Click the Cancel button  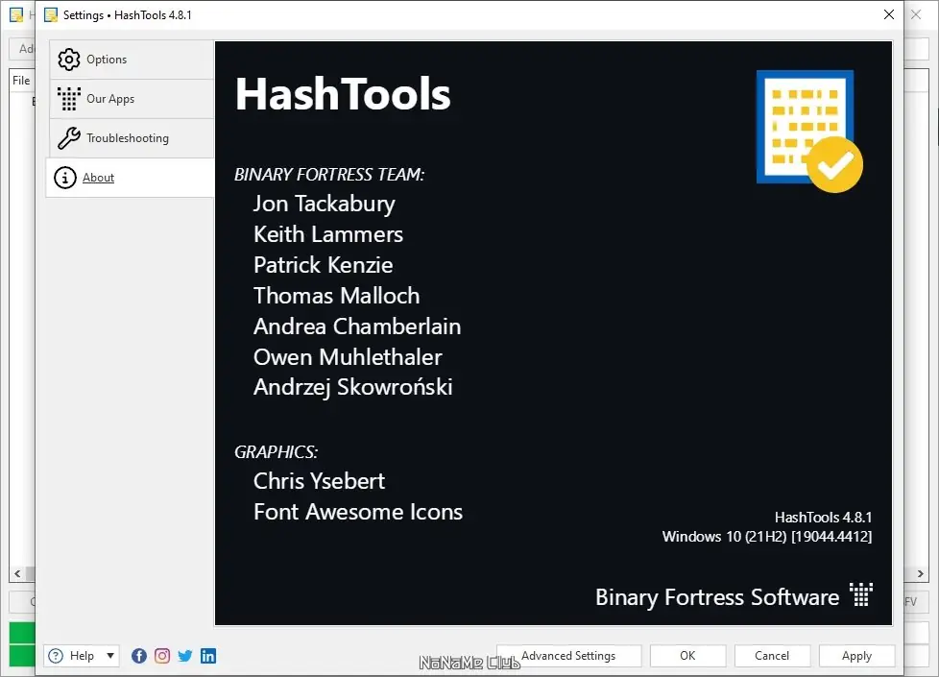coord(773,656)
